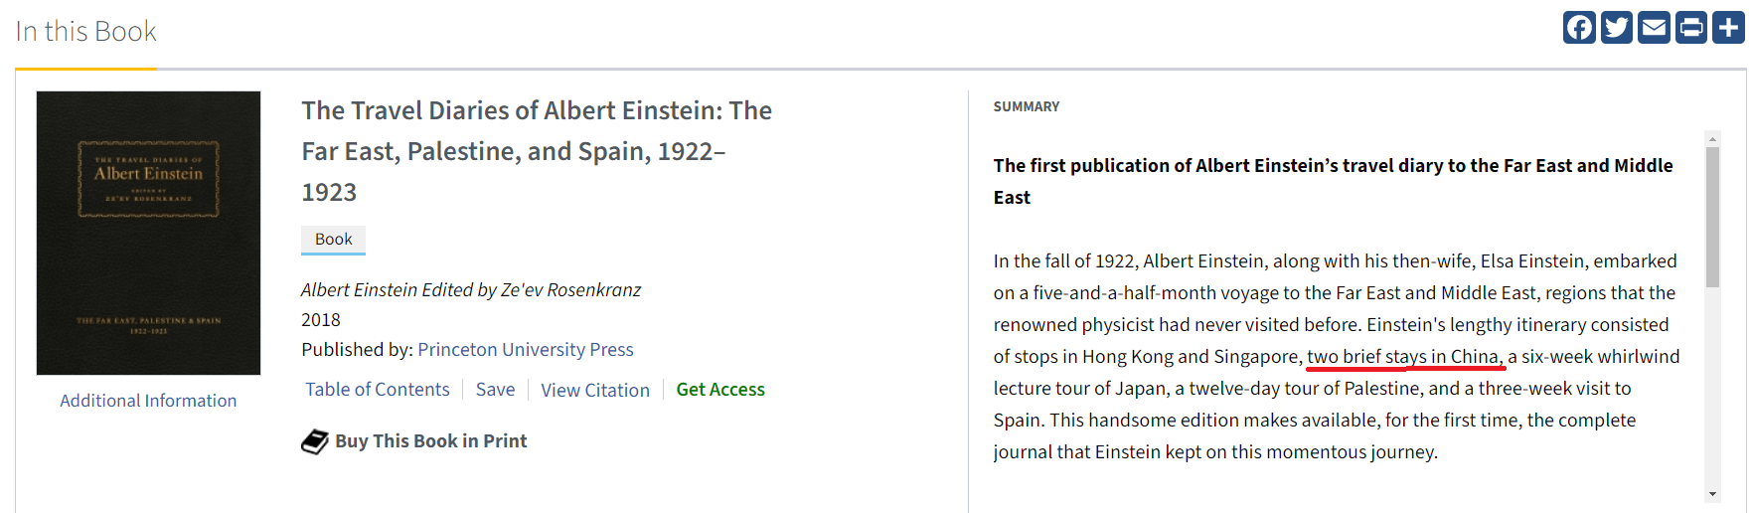This screenshot has width=1752, height=513.
Task: Share this book on Twitter
Action: (x=1617, y=27)
